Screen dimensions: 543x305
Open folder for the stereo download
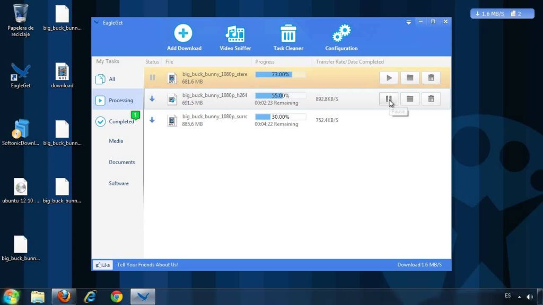(x=410, y=78)
